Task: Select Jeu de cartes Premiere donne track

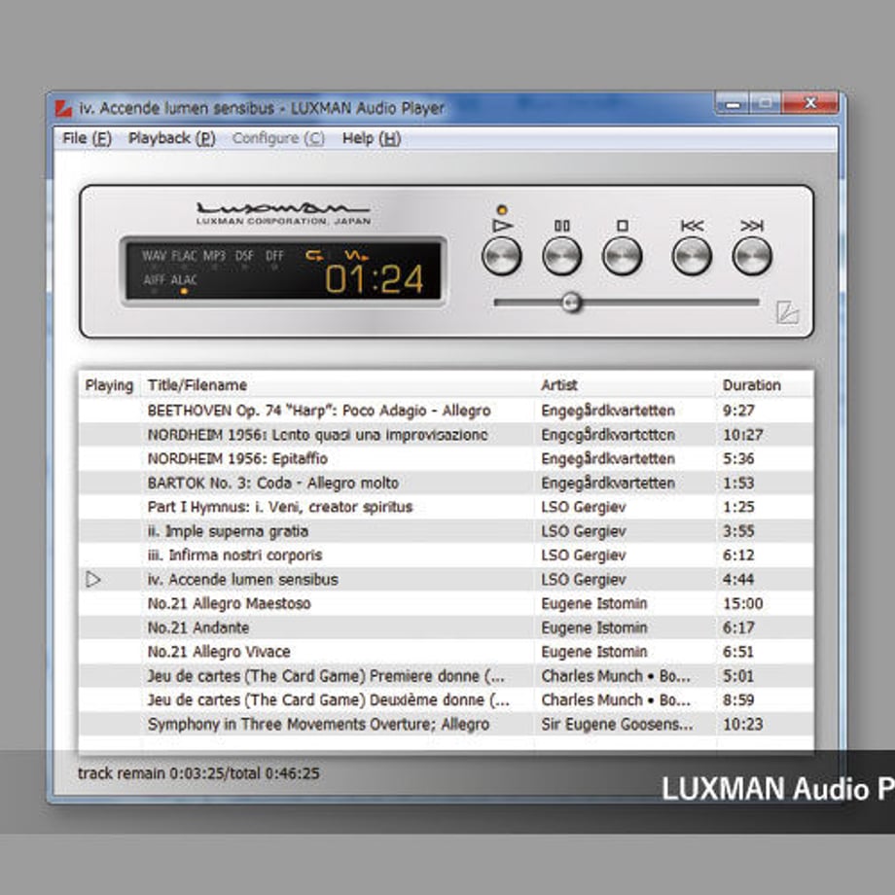Action: pyautogui.click(x=446, y=676)
